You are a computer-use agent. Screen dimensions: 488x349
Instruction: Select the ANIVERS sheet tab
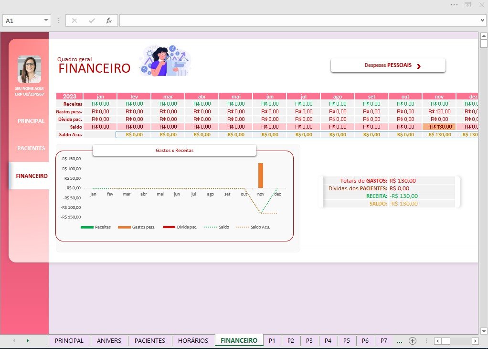pyautogui.click(x=109, y=340)
